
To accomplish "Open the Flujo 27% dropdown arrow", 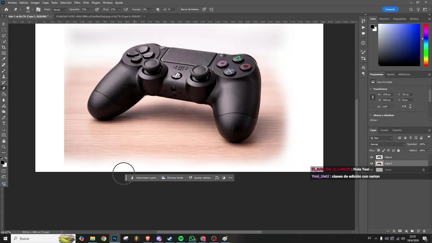I will point(119,9).
